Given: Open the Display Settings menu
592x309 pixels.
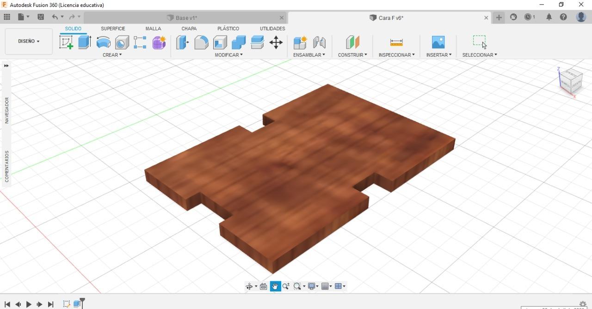Looking at the screenshot, I should 313,286.
